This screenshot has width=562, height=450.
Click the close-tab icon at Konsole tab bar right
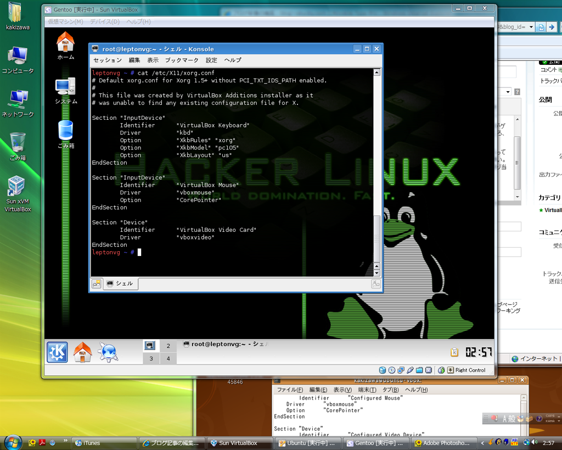coord(375,284)
